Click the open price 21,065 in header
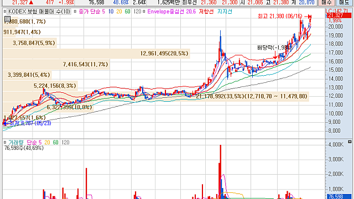Screen dimensions: 354x199 pos(255,2)
